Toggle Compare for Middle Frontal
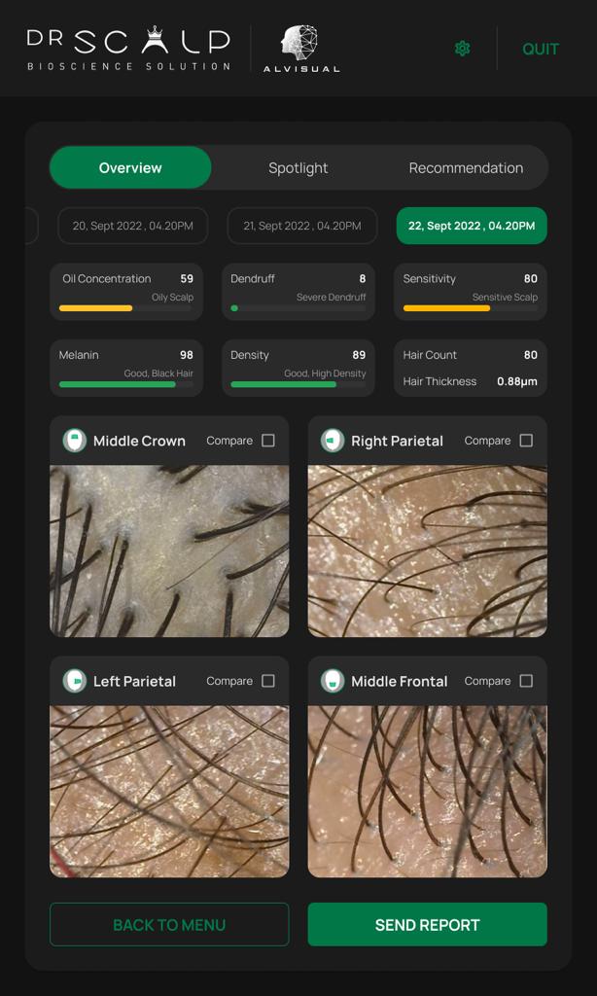597x996 pixels. pyautogui.click(x=526, y=681)
